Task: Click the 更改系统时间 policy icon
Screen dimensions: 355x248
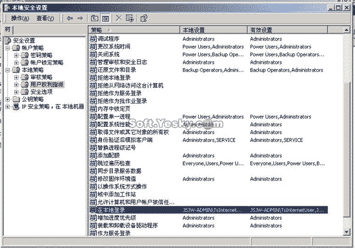Action: click(x=94, y=46)
